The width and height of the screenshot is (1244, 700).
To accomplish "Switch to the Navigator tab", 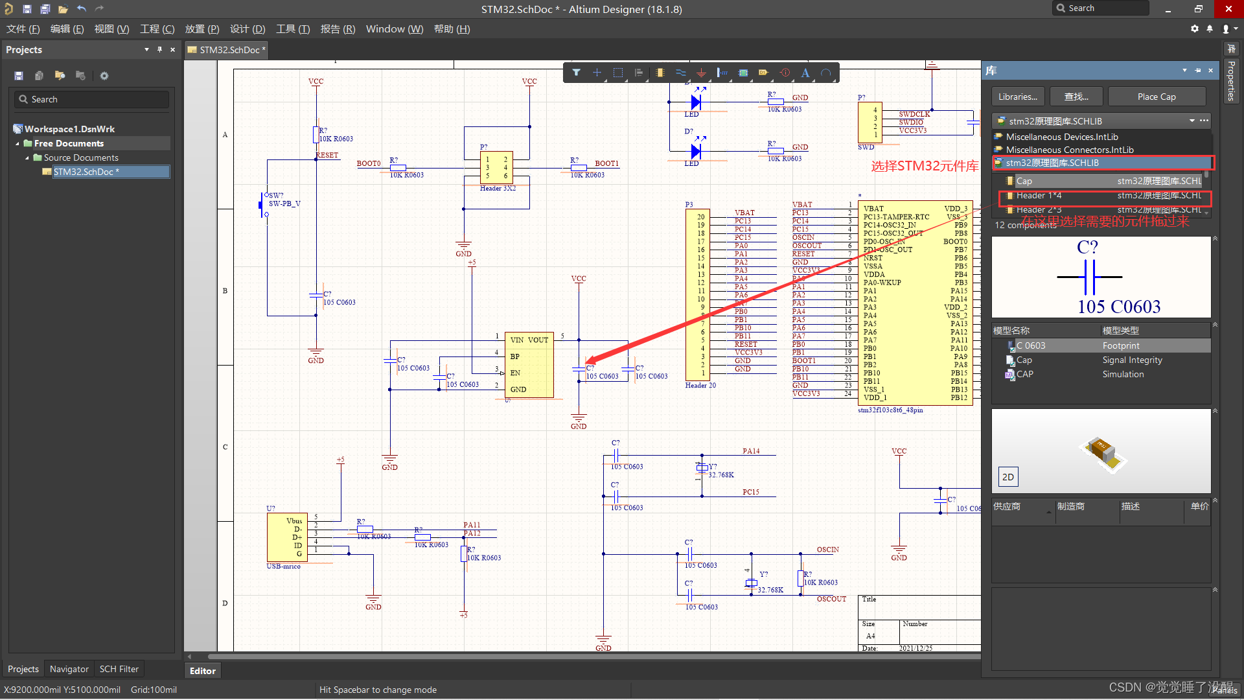I will [69, 669].
